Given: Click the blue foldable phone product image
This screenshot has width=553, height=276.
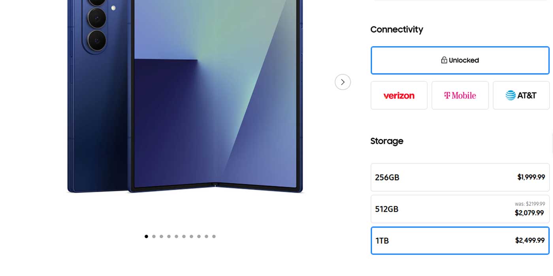Looking at the screenshot, I should [185, 97].
